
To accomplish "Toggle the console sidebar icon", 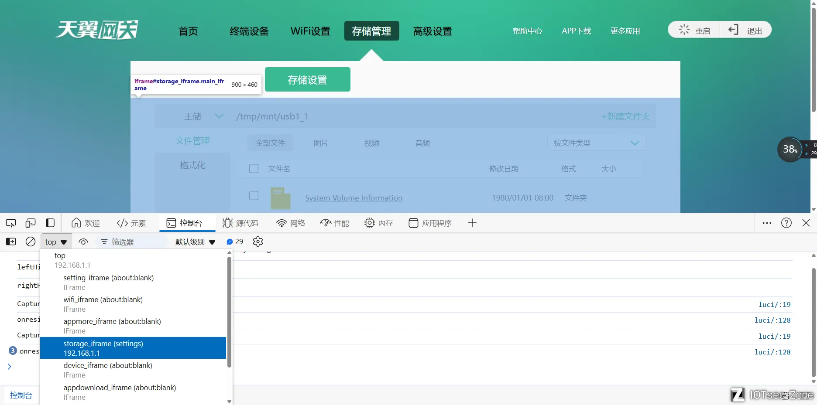I will 11,242.
